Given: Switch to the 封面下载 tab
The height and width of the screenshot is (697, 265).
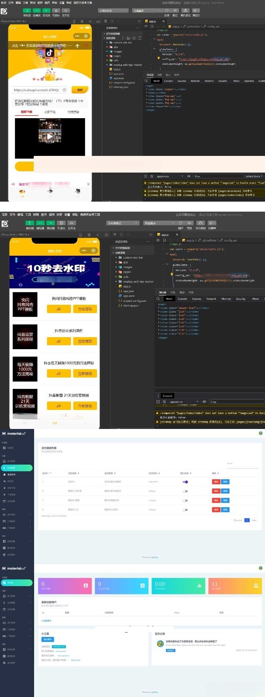Looking at the screenshot, I should coord(50,112).
